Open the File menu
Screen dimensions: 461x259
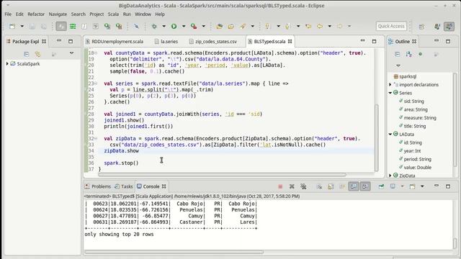click(x=8, y=14)
